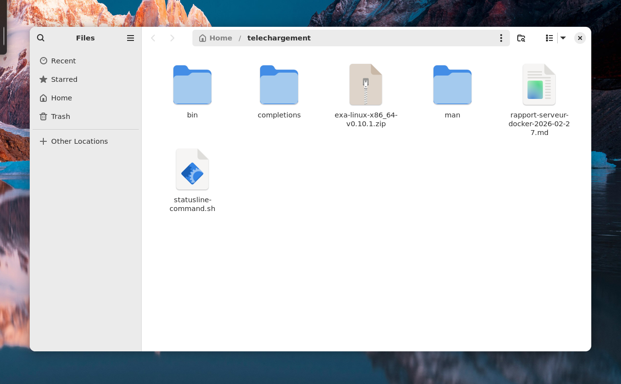621x384 pixels.
Task: Click the Home breadcrumb in path bar
Action: pos(216,38)
